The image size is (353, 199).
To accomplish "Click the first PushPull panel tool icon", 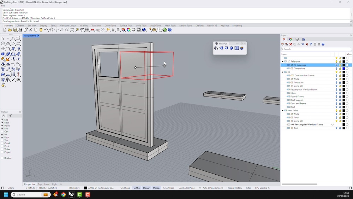I will pos(216,48).
